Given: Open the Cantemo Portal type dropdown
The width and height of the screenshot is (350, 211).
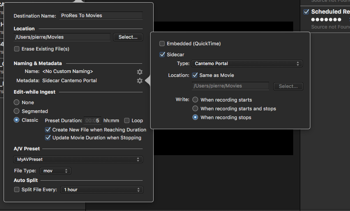Looking at the screenshot, I should pos(247,63).
